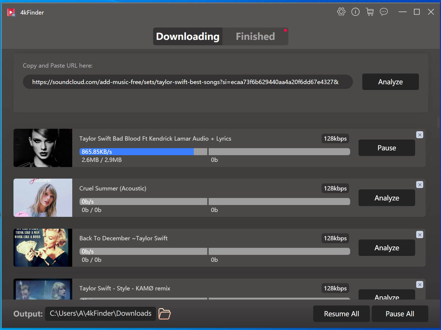Viewport: 441px width, 330px height.
Task: Click the Cruel Summer album thumbnail
Action: point(43,198)
